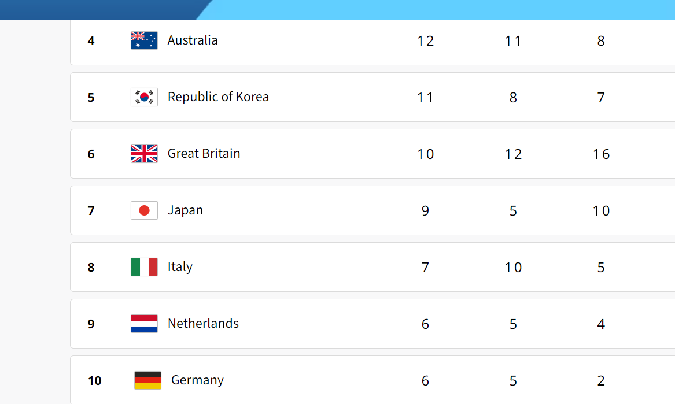Viewport: 675px width, 404px height.
Task: Click the Germany flag icon
Action: pyautogui.click(x=147, y=380)
